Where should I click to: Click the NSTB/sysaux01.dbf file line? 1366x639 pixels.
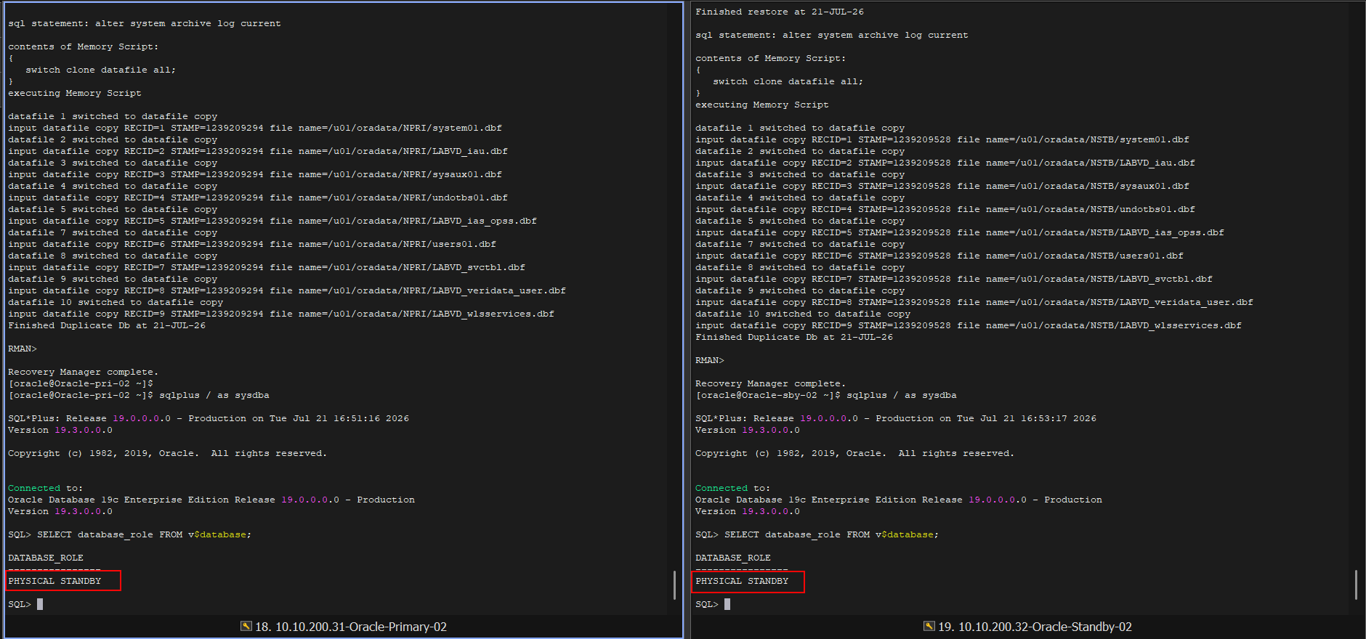[942, 186]
